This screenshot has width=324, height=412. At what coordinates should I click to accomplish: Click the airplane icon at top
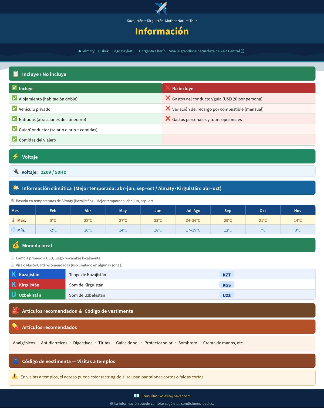[161, 8]
